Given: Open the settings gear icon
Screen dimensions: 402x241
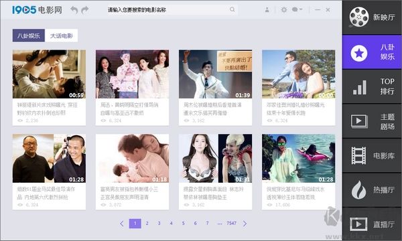Looking at the screenshot, I should [x=284, y=10].
